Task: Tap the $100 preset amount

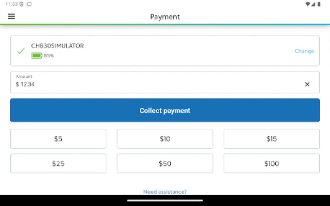Action: click(272, 163)
